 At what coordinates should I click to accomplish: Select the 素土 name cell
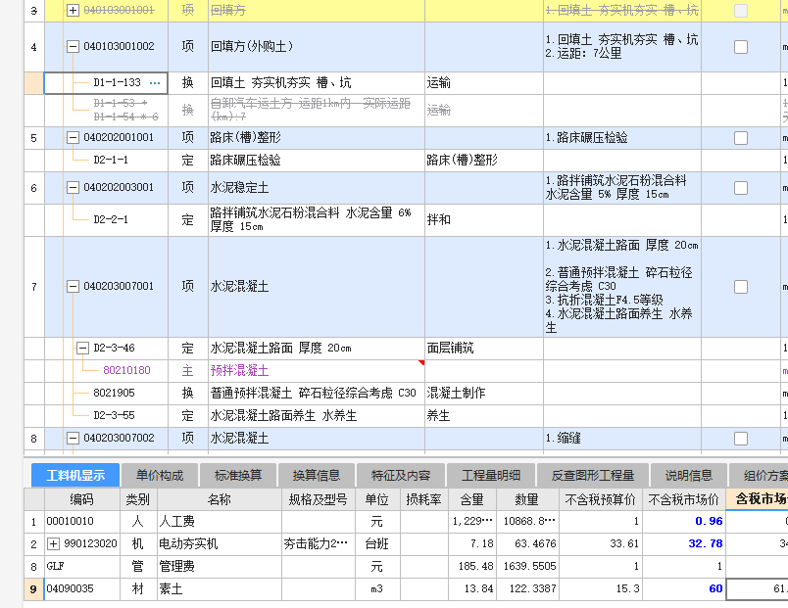tap(220, 589)
